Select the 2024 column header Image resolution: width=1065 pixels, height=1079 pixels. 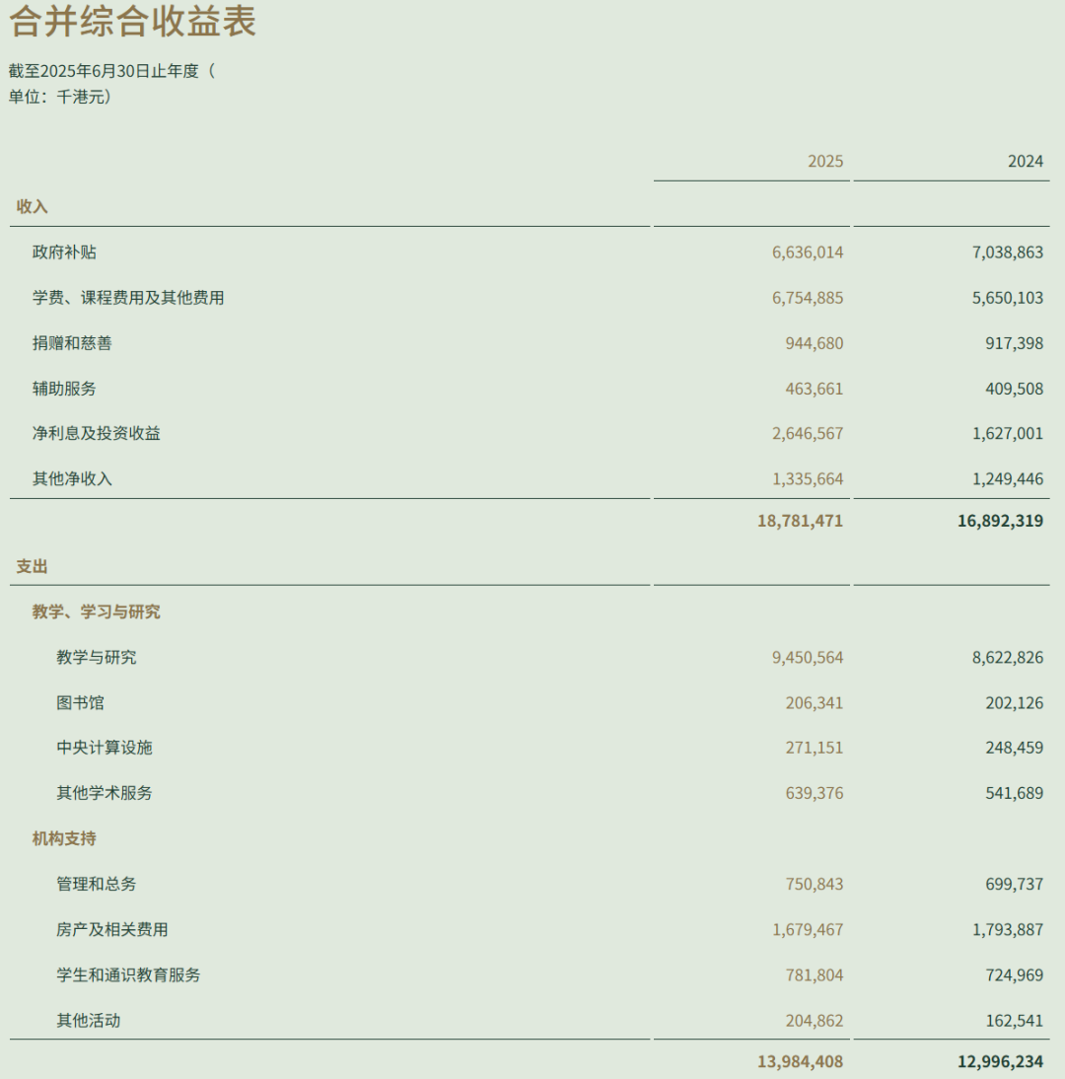(x=1028, y=161)
